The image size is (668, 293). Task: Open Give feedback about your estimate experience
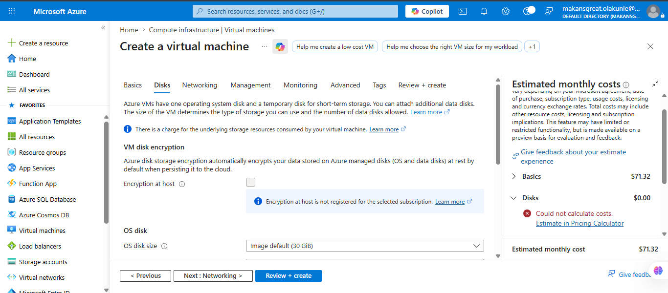coord(573,157)
